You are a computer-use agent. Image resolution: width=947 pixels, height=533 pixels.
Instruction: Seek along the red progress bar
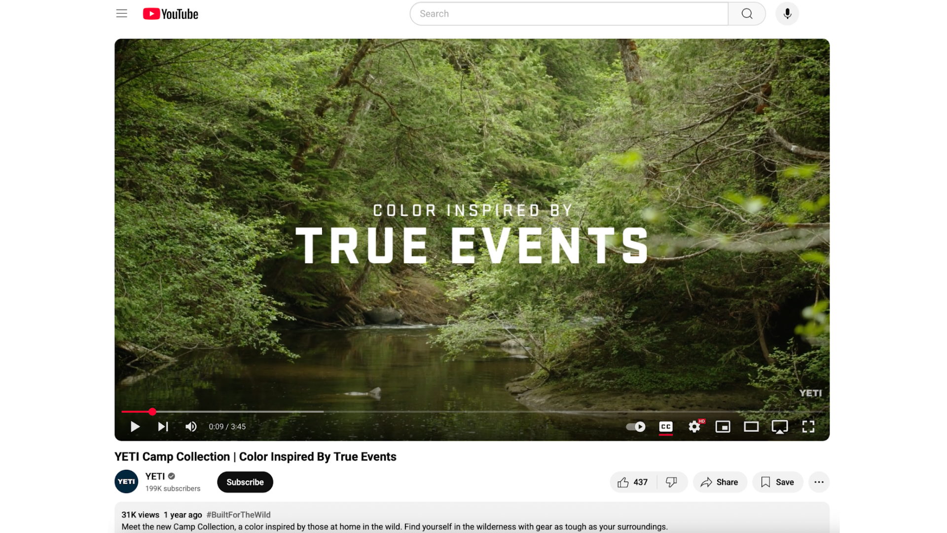click(x=472, y=412)
